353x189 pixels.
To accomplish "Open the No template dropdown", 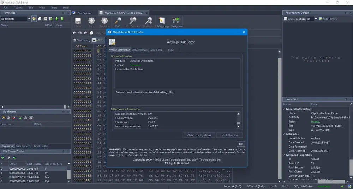I will click(x=16, y=19).
